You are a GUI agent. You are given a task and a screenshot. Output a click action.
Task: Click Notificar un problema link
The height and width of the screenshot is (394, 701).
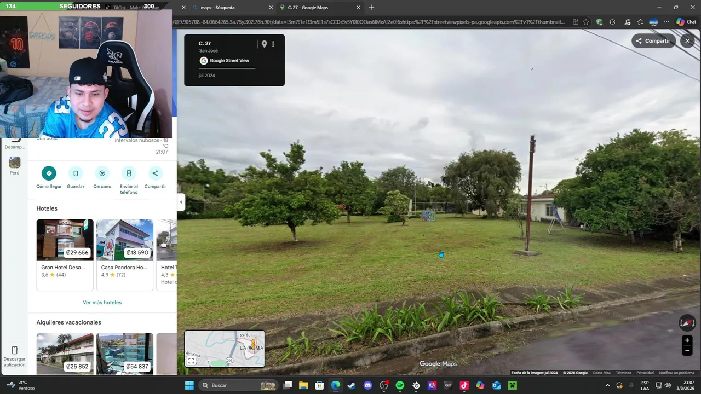(x=677, y=373)
